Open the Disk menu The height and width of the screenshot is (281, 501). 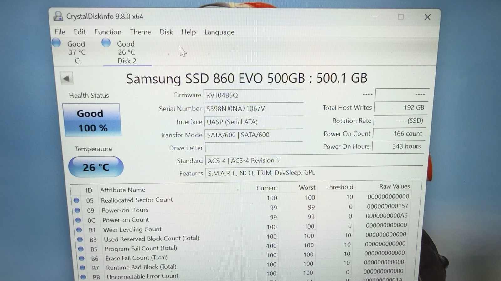pos(166,32)
